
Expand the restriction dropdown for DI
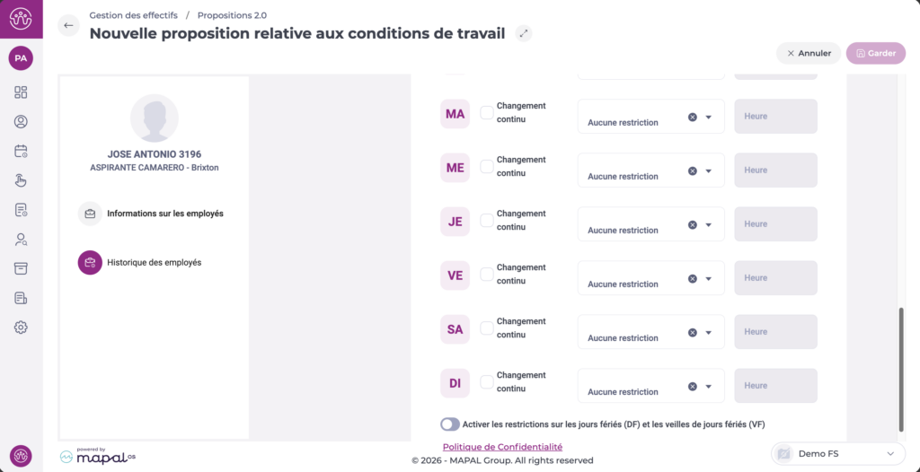point(708,387)
